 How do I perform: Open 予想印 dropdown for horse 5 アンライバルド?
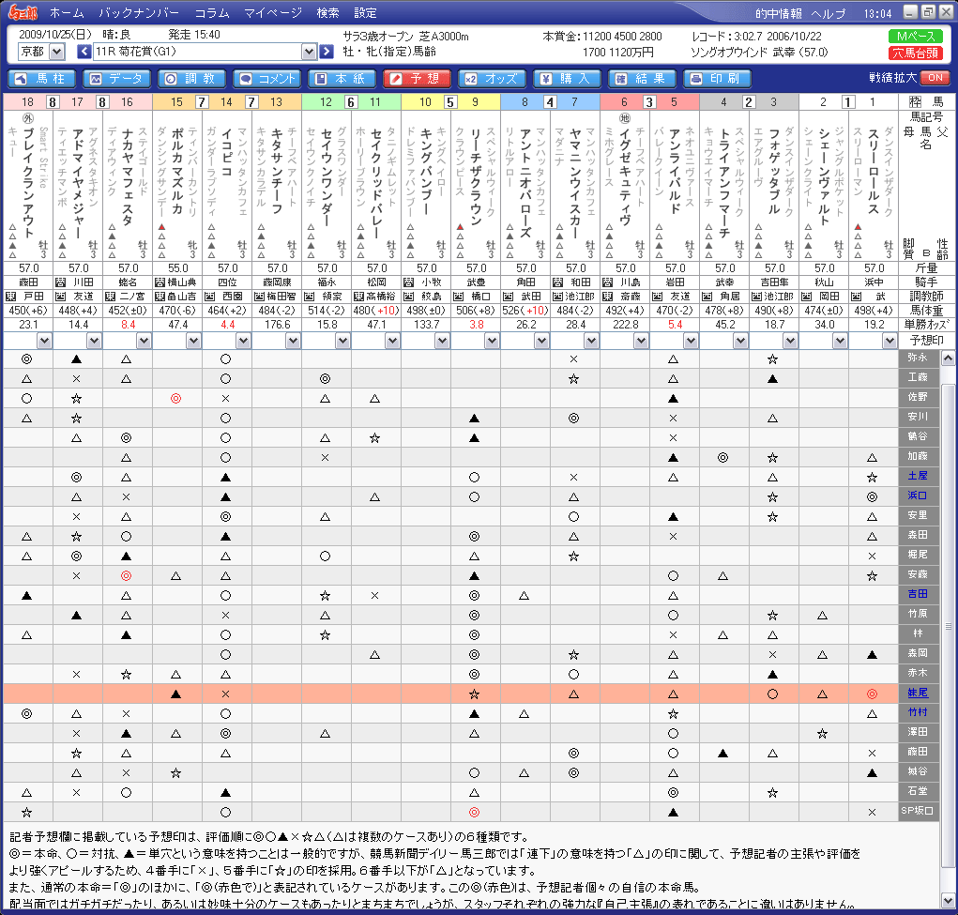click(x=691, y=341)
